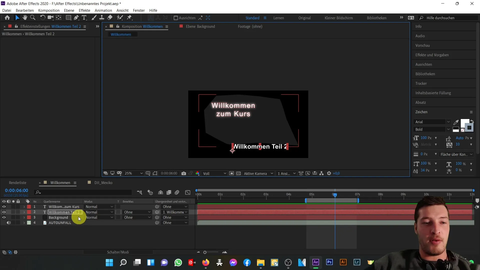Expand the Willkommen_zum Kurs layer properties
The image size is (480, 270).
point(24,207)
